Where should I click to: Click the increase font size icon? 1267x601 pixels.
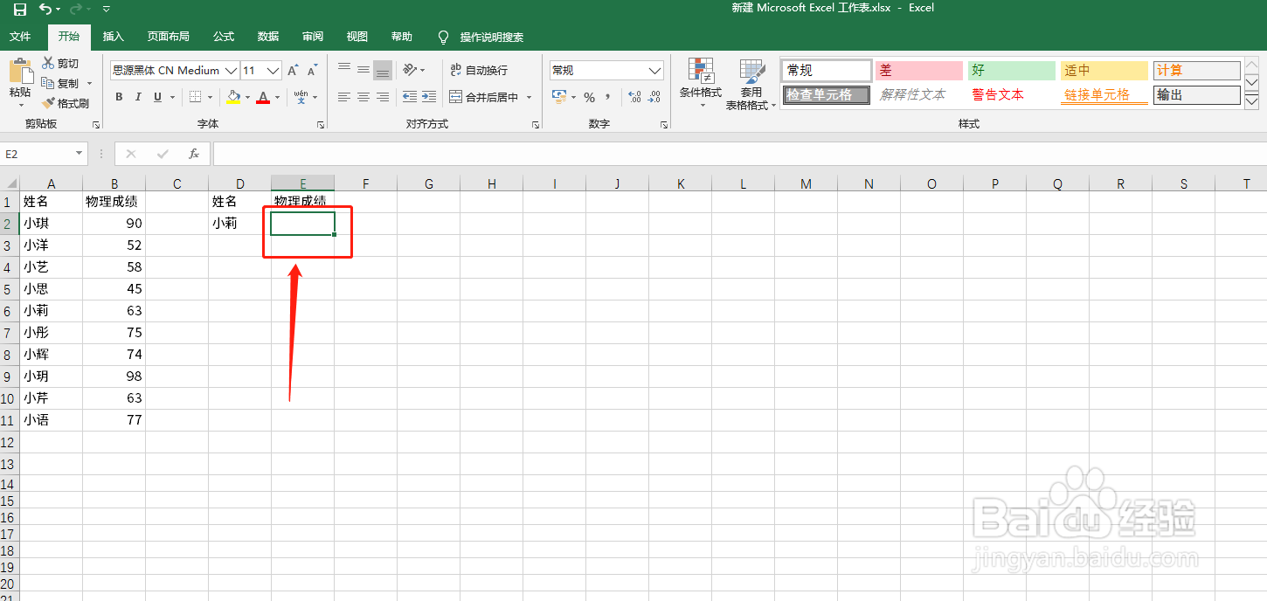pyautogui.click(x=292, y=69)
